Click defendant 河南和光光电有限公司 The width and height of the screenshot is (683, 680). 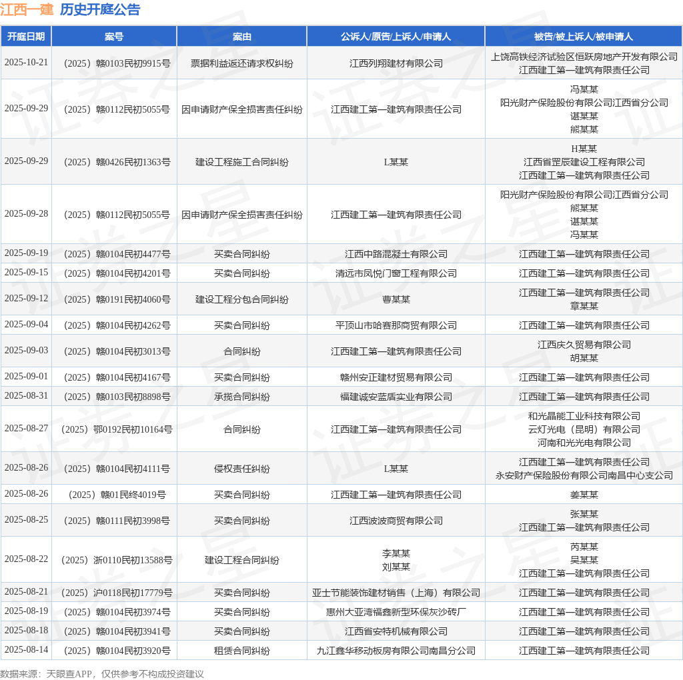click(x=584, y=443)
